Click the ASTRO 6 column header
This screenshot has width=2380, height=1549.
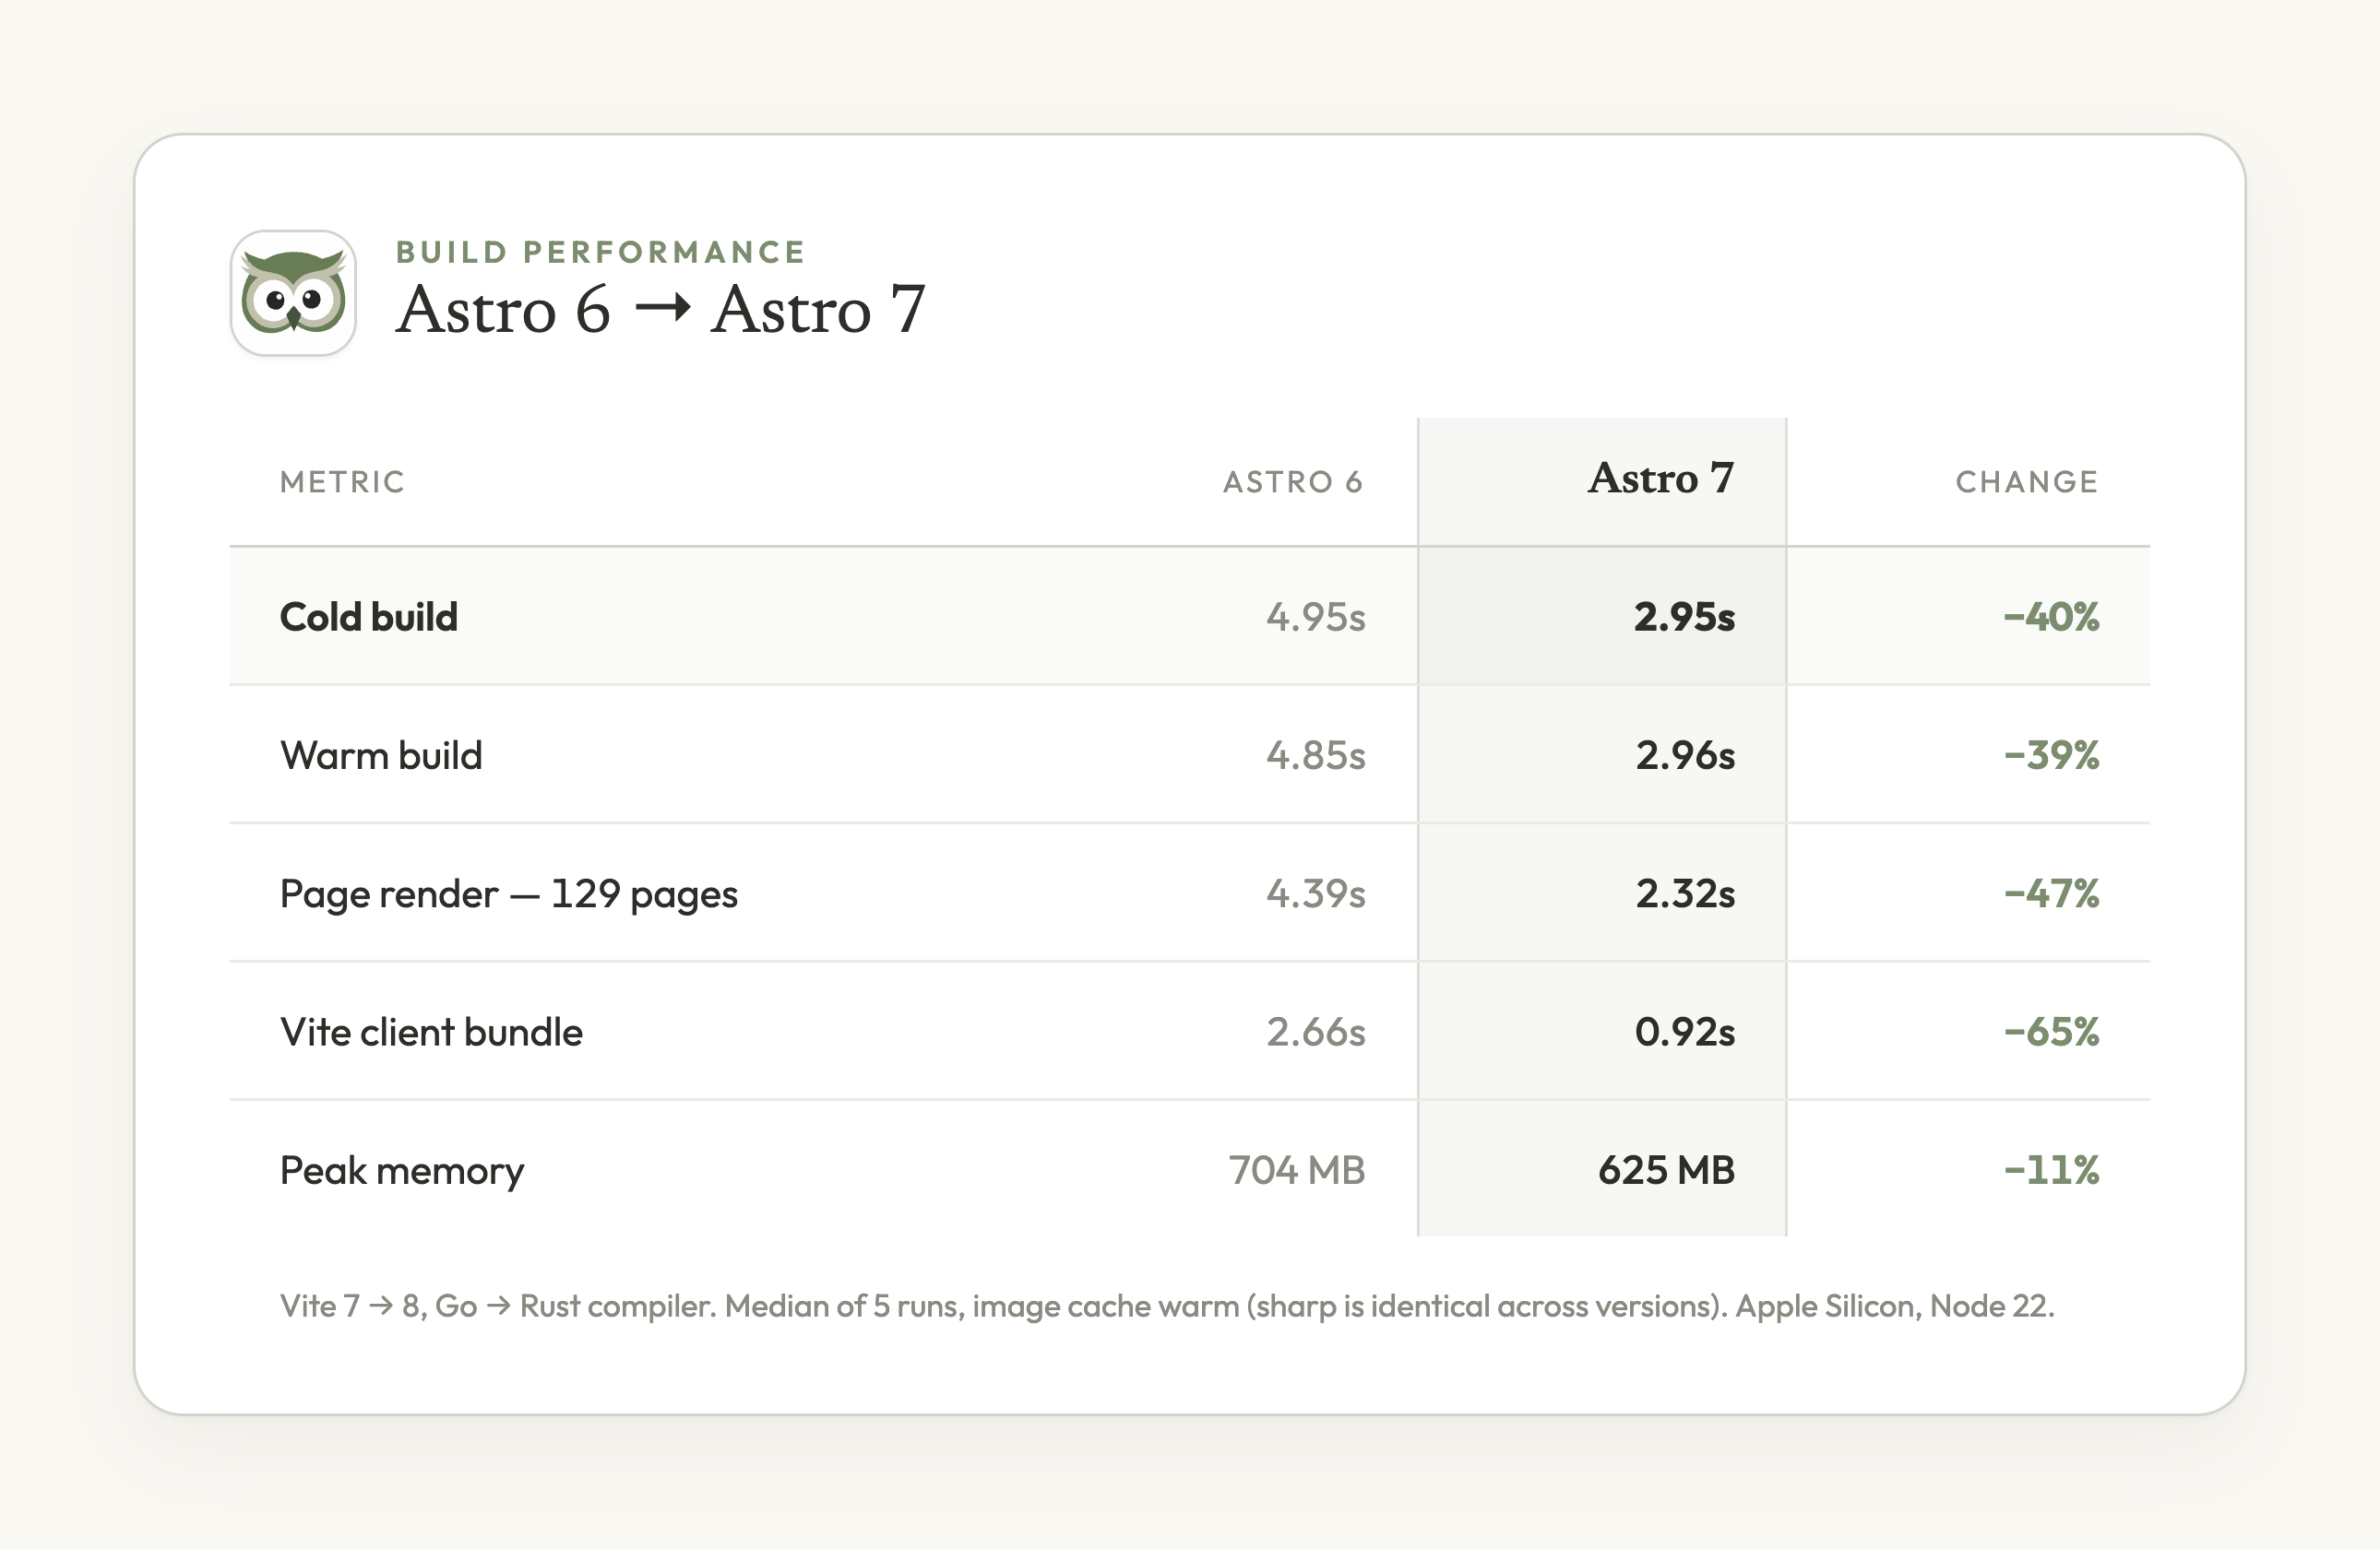(1294, 481)
